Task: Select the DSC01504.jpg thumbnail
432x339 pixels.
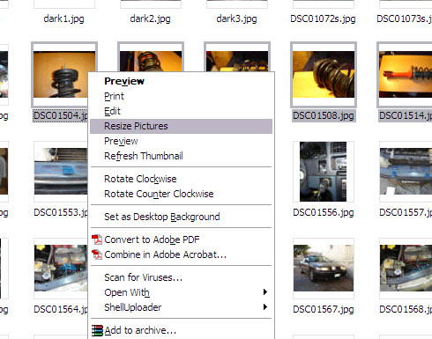Action: point(61,74)
